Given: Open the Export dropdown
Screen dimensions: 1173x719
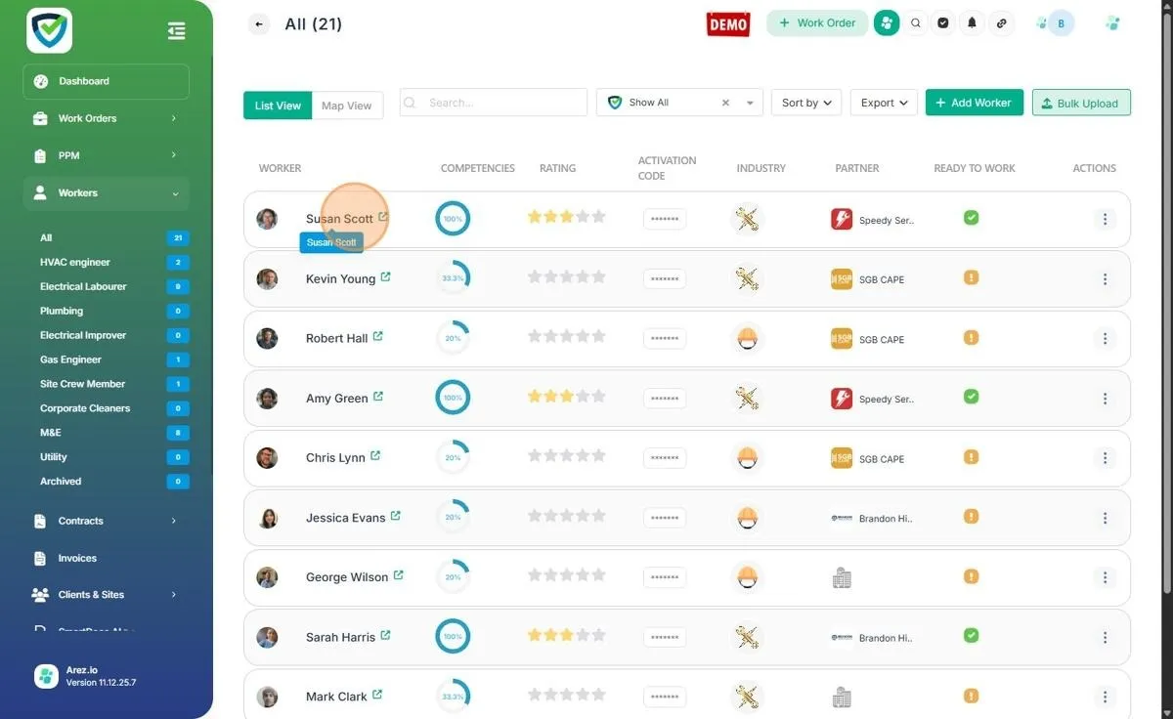Looking at the screenshot, I should [883, 103].
